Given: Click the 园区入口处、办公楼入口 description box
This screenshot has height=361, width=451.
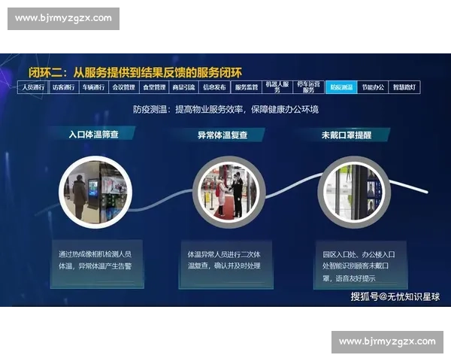Looking at the screenshot, I should coord(360,265).
